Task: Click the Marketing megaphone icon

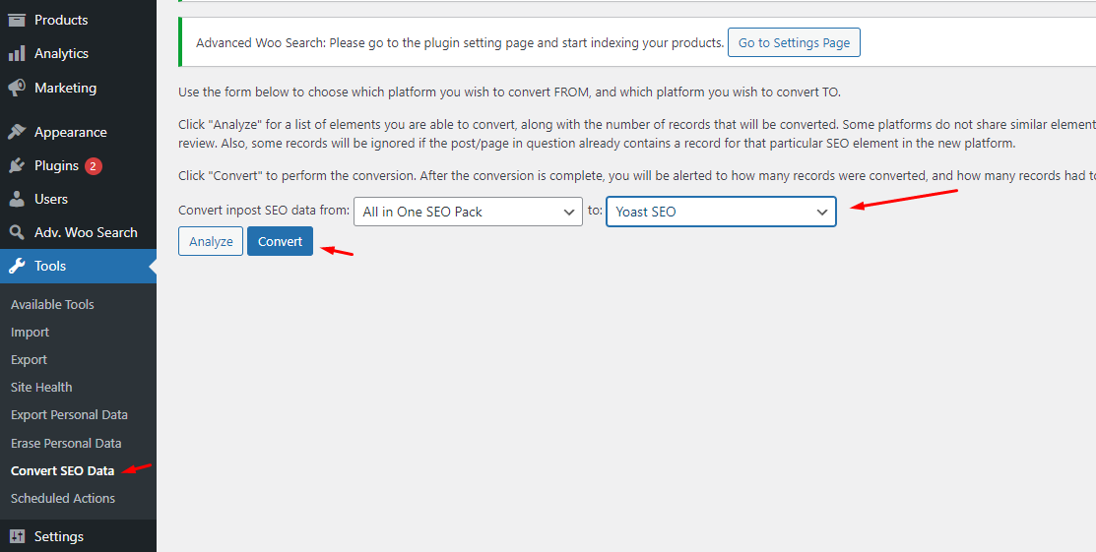Action: 17,88
